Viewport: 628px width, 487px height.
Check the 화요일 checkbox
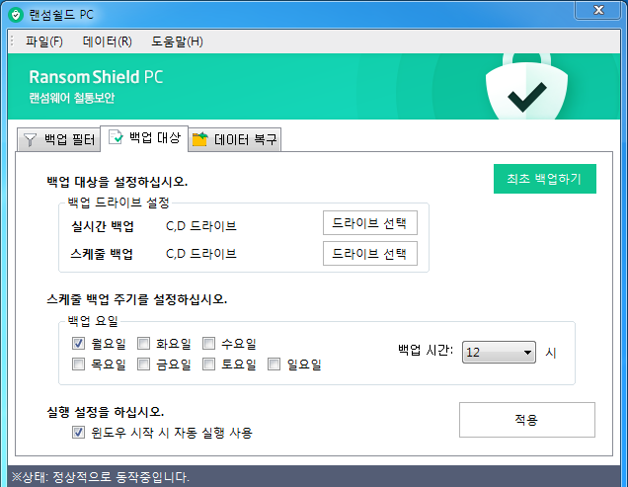[143, 343]
